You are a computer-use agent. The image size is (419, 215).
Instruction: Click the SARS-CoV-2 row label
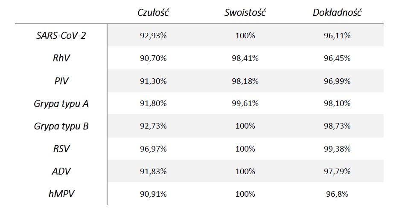[x=61, y=35]
